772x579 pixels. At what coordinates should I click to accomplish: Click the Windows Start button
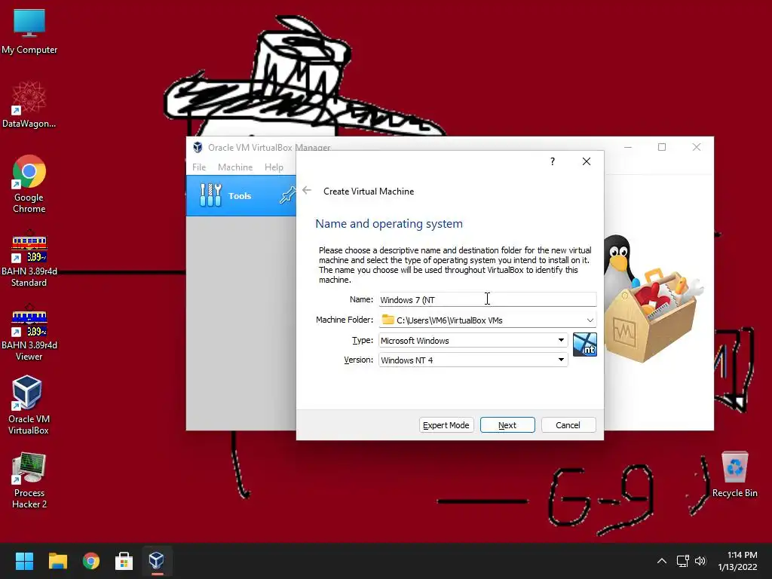point(24,561)
